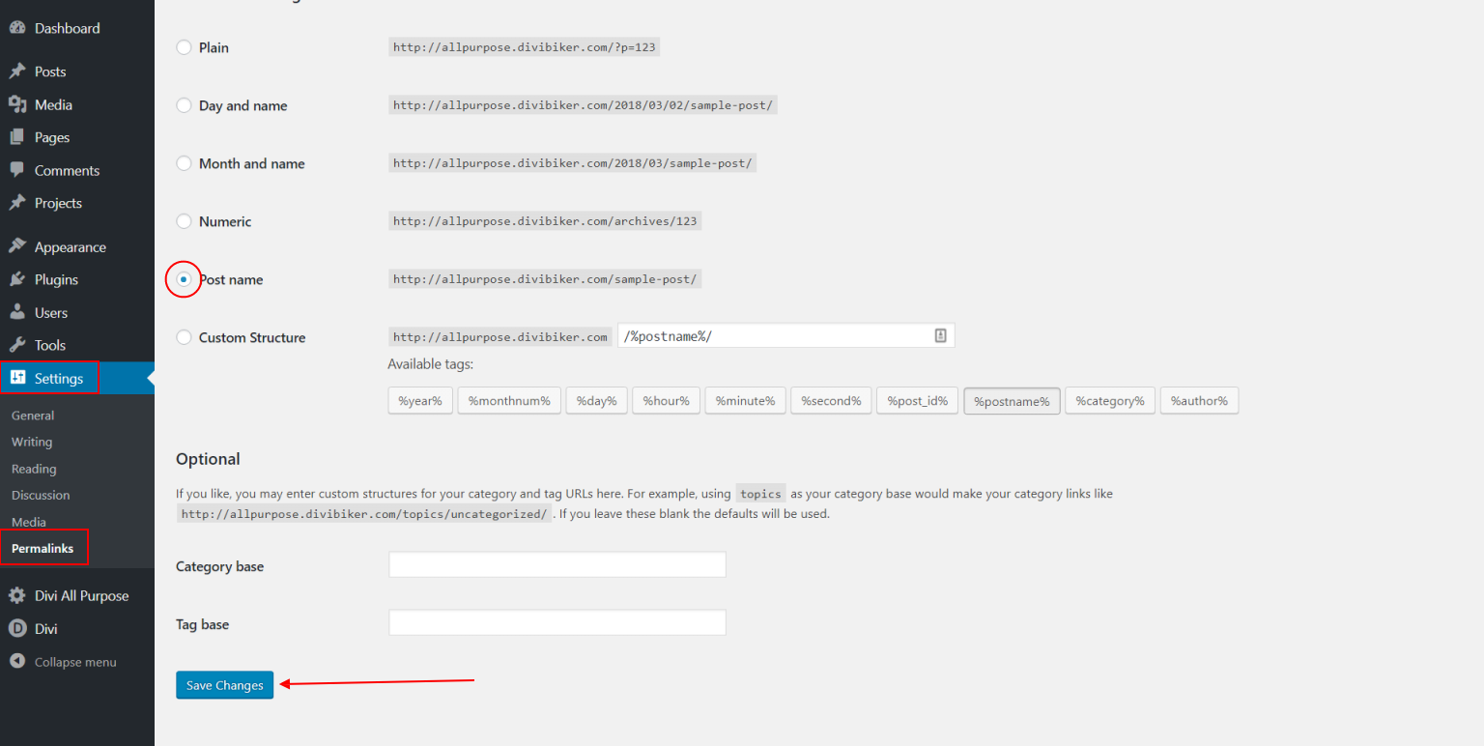
Task: Open Writing settings submenu link
Action: point(32,442)
